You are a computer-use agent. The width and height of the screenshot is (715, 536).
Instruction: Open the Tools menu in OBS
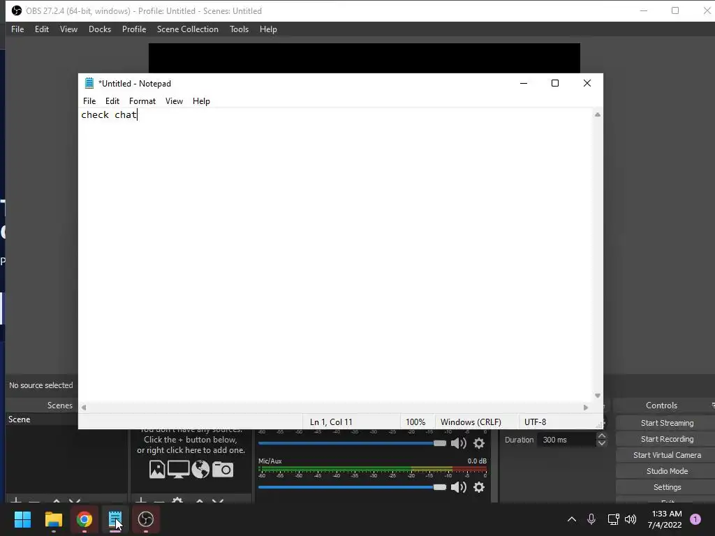(x=239, y=29)
